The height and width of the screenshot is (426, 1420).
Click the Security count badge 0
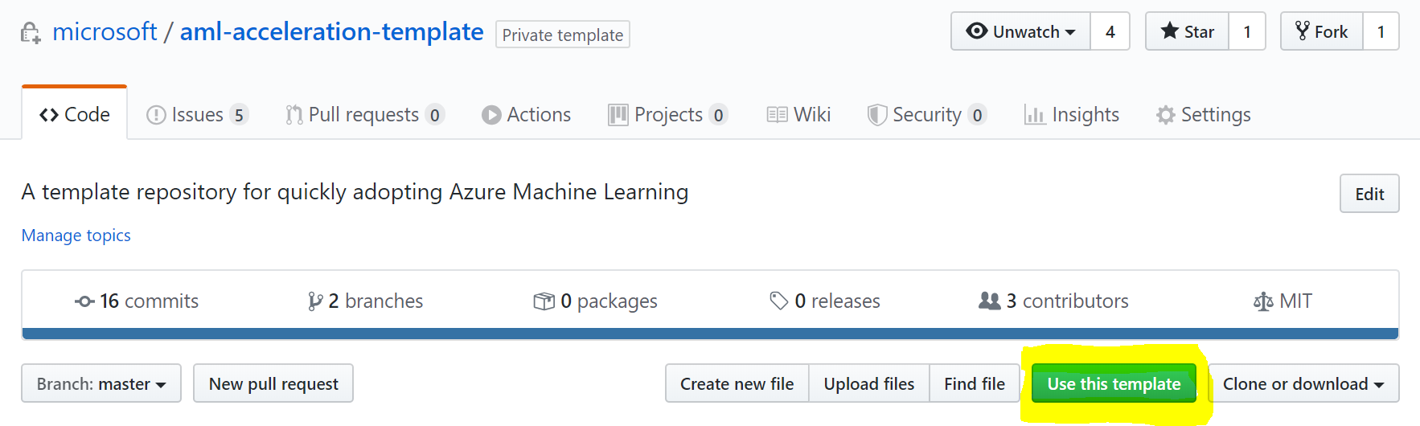point(978,115)
